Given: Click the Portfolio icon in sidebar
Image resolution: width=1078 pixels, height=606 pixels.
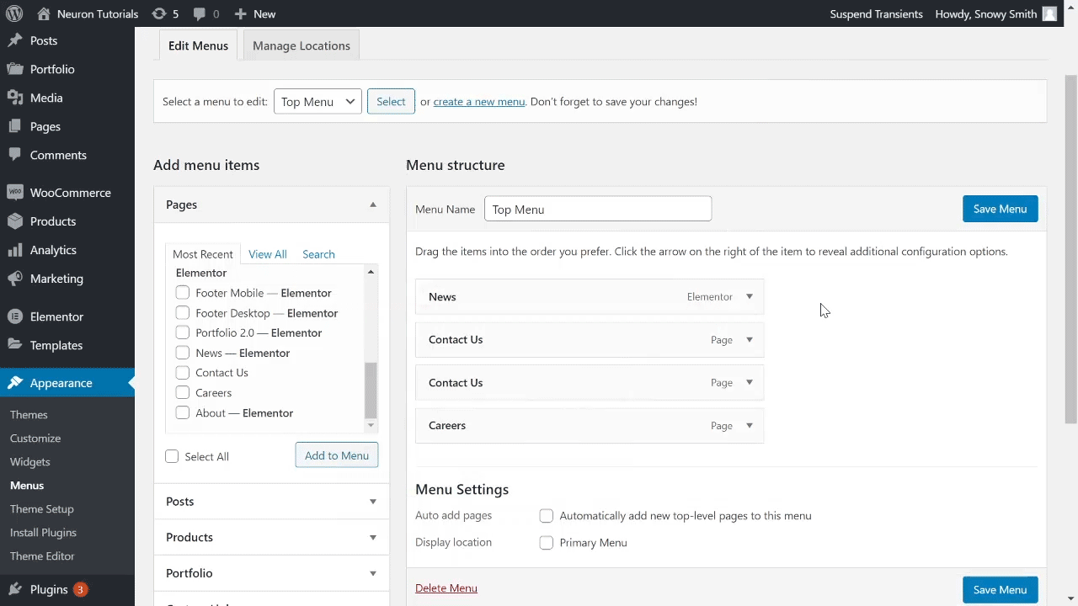Looking at the screenshot, I should coord(14,69).
